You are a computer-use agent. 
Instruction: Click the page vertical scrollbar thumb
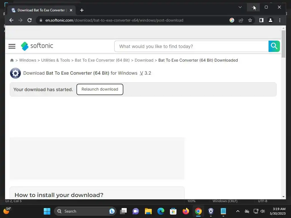[x=283, y=44]
